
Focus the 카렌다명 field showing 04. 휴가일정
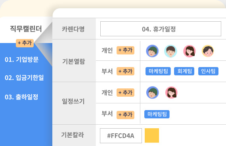[x=161, y=29]
